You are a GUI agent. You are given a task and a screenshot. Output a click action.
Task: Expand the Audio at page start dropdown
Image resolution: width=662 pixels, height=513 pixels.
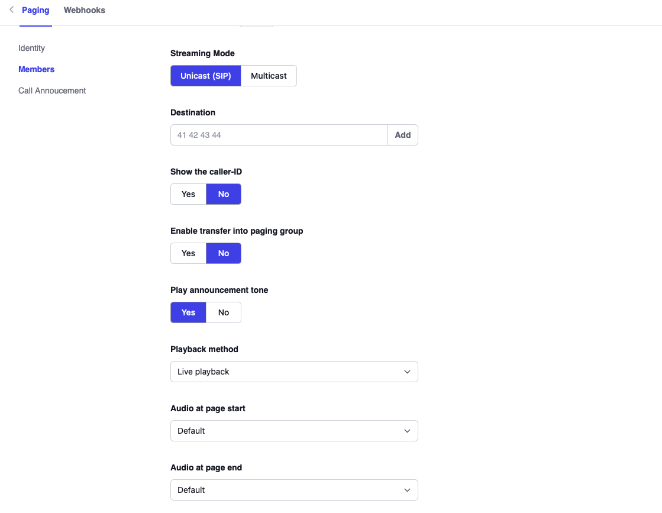[x=293, y=431]
